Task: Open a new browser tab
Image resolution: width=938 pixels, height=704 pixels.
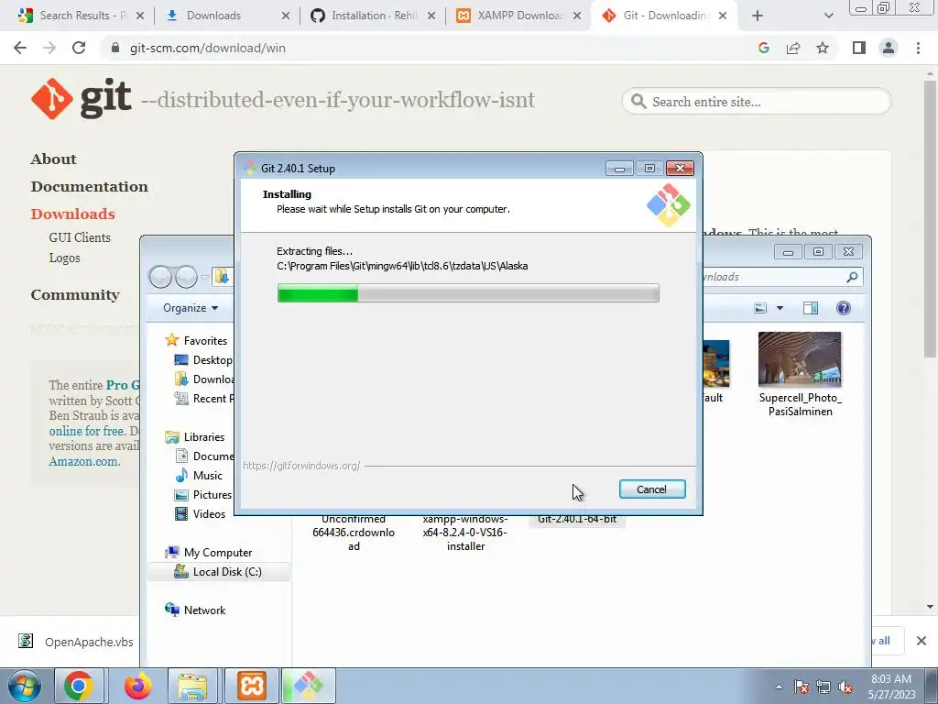Action: click(758, 16)
